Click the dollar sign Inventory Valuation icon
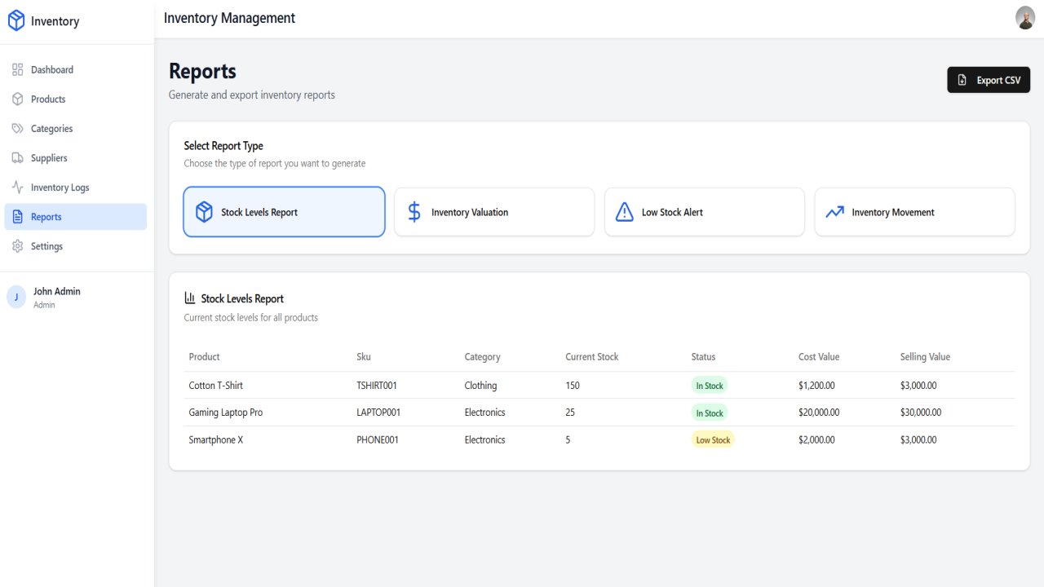Viewport: 1044px width, 587px height. tap(414, 212)
